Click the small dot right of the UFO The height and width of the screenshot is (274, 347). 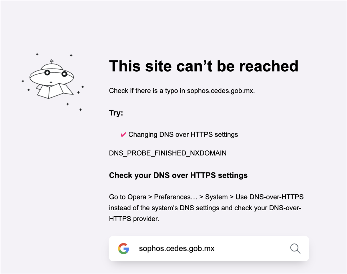(x=83, y=86)
